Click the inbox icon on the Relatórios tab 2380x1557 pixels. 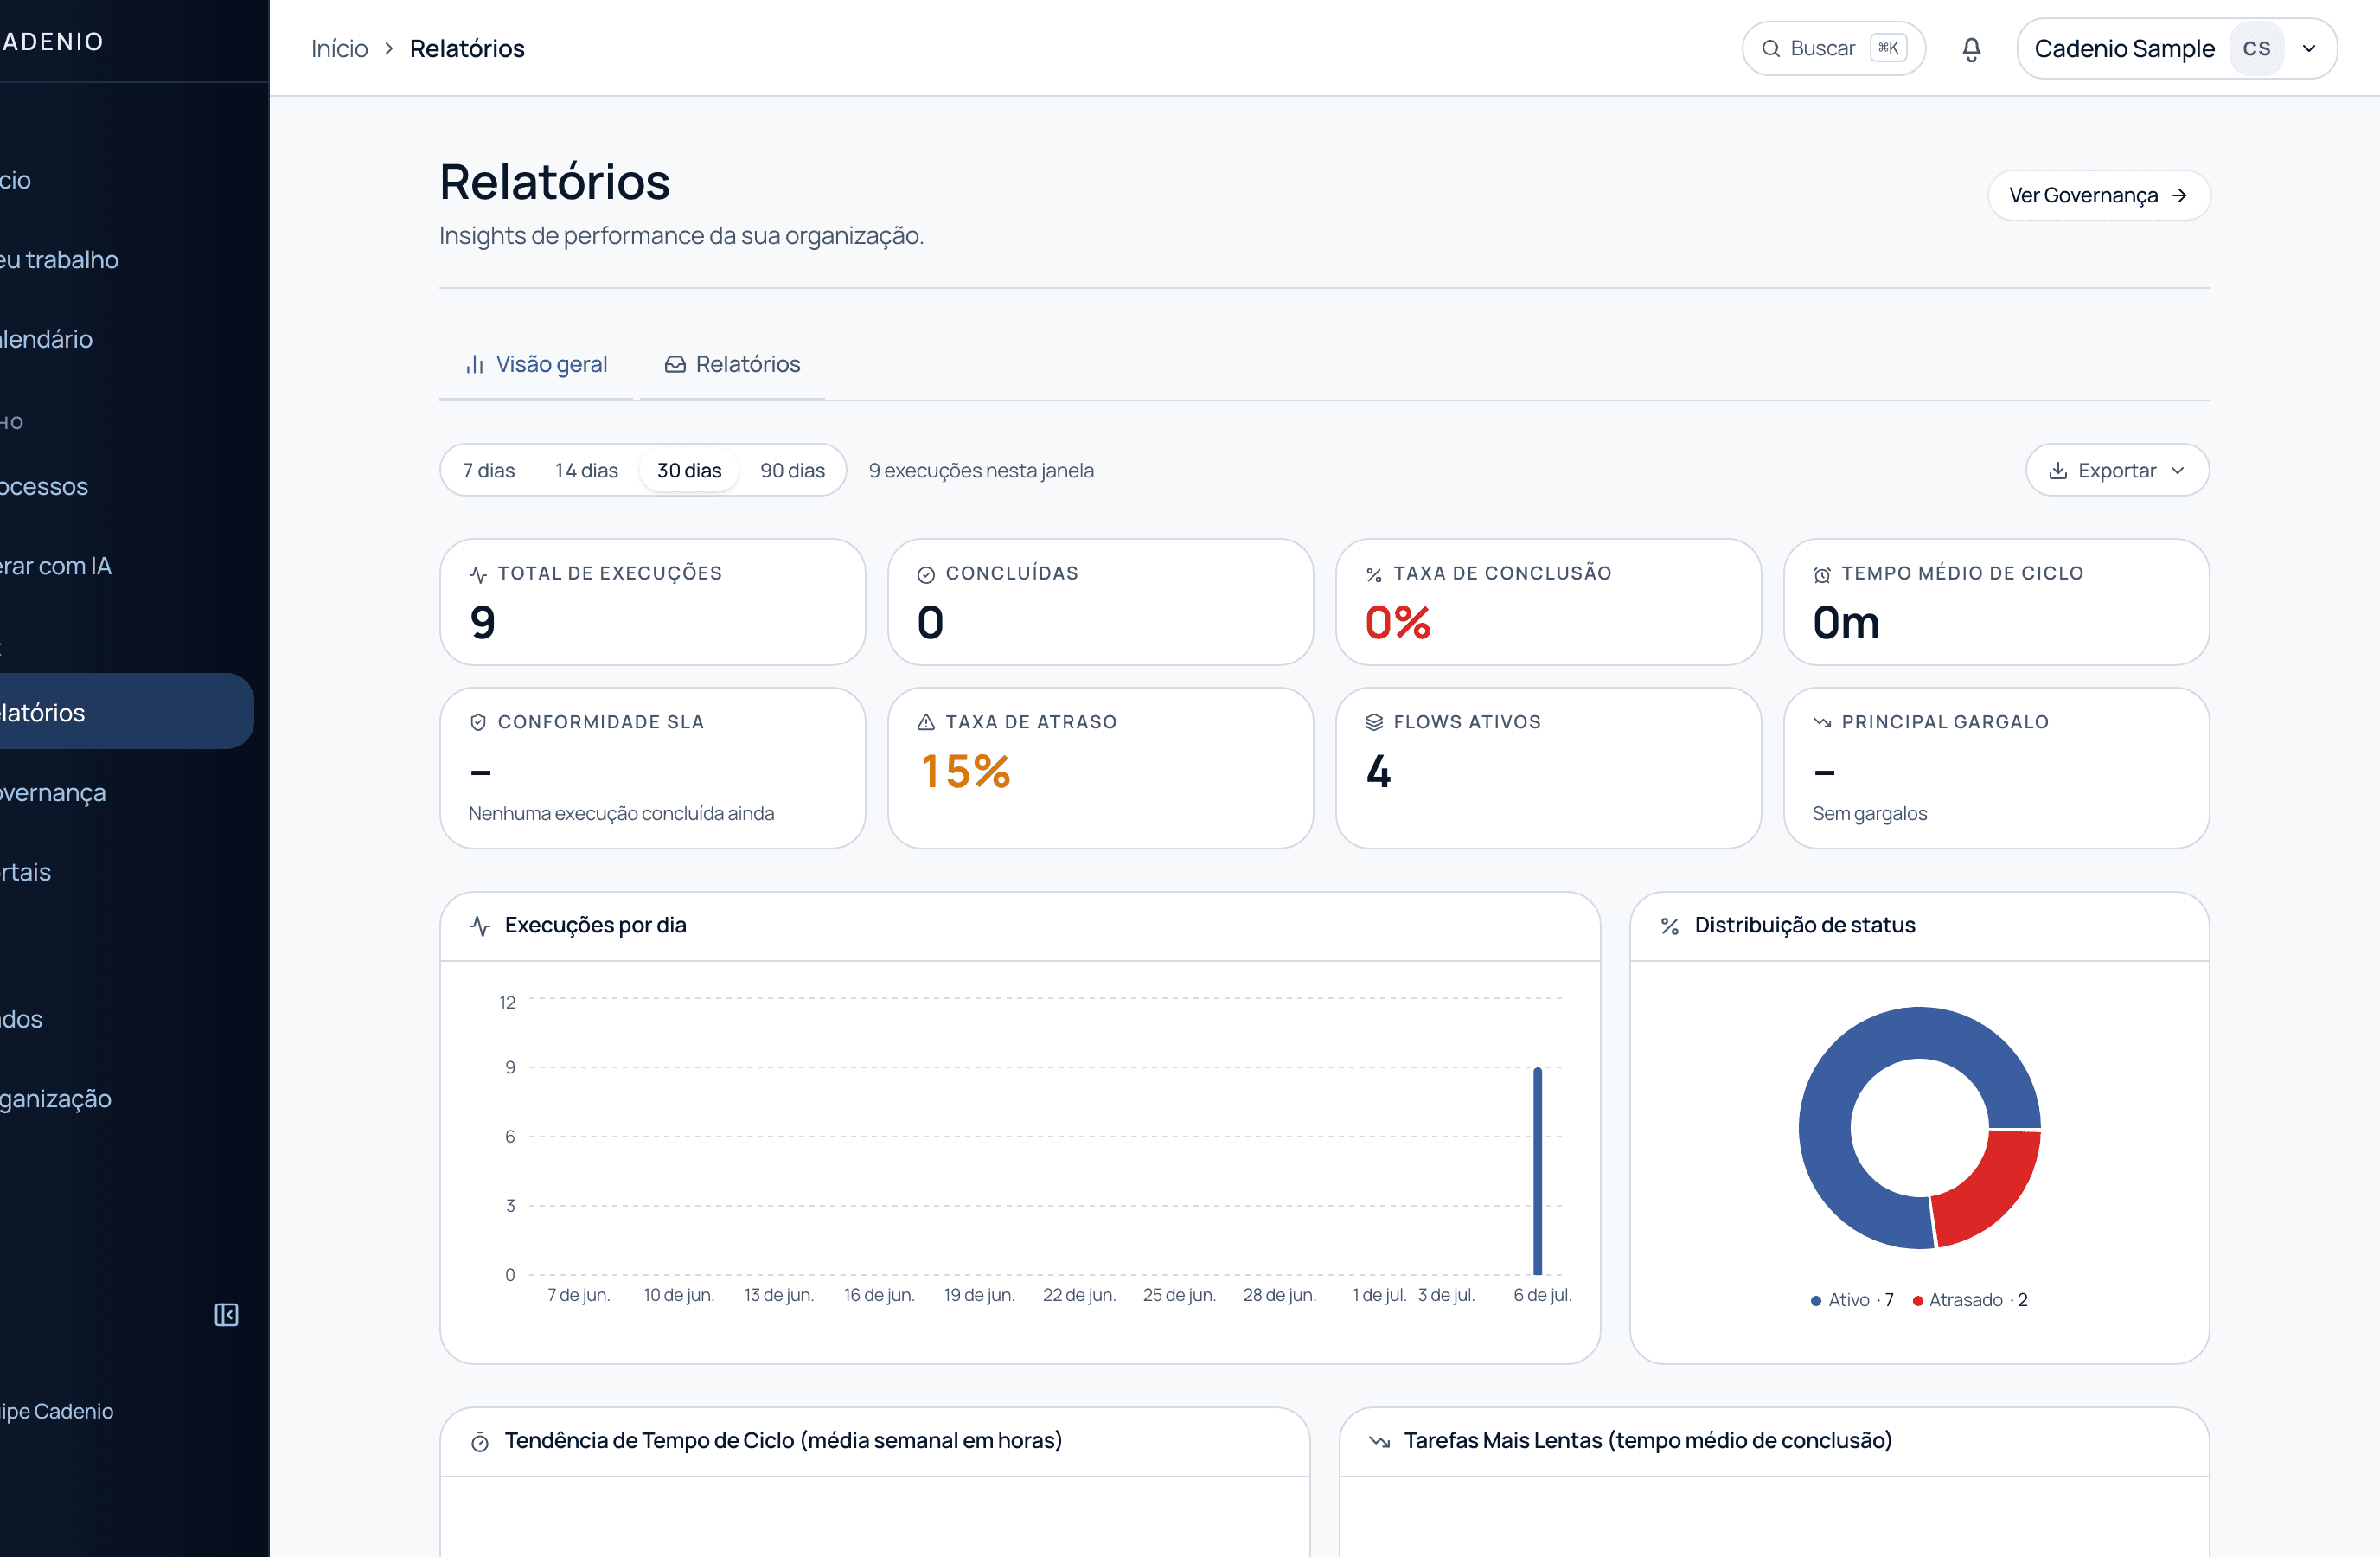(x=675, y=365)
